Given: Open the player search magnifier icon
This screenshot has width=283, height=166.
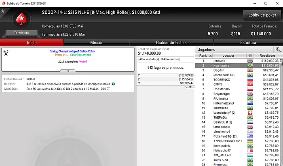Looking at the screenshot, I should pyautogui.click(x=278, y=49).
